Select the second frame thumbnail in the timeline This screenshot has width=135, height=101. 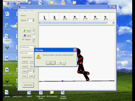[x=54, y=17]
